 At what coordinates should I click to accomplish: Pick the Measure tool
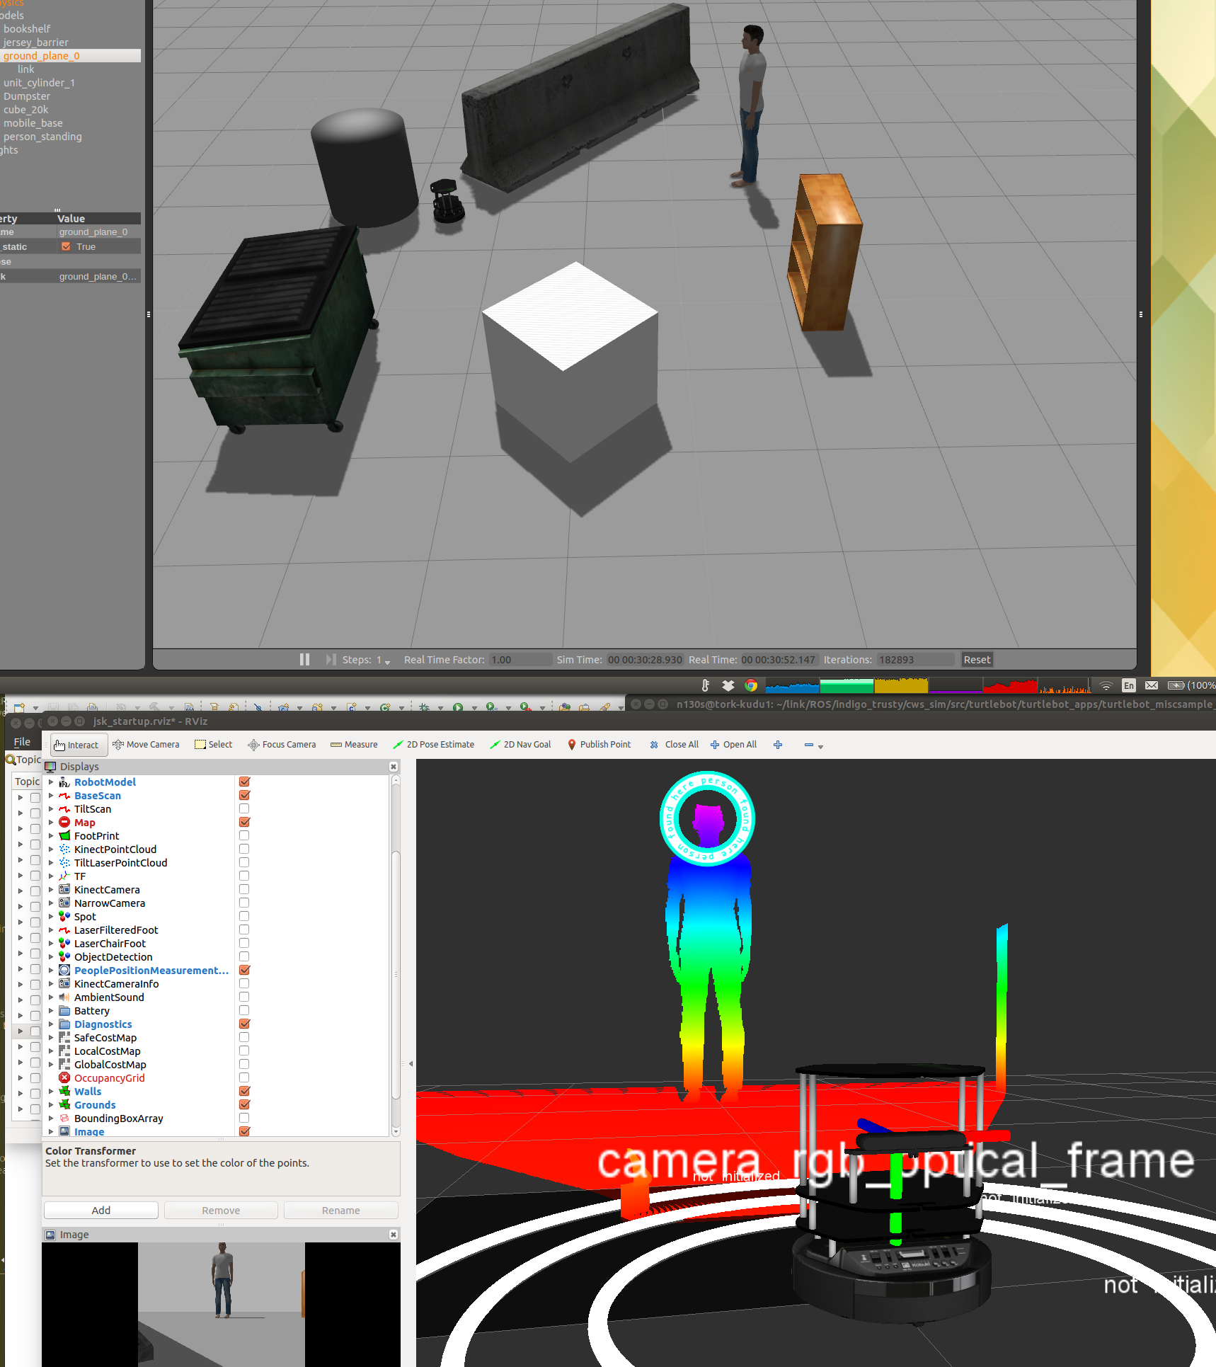pyautogui.click(x=354, y=745)
